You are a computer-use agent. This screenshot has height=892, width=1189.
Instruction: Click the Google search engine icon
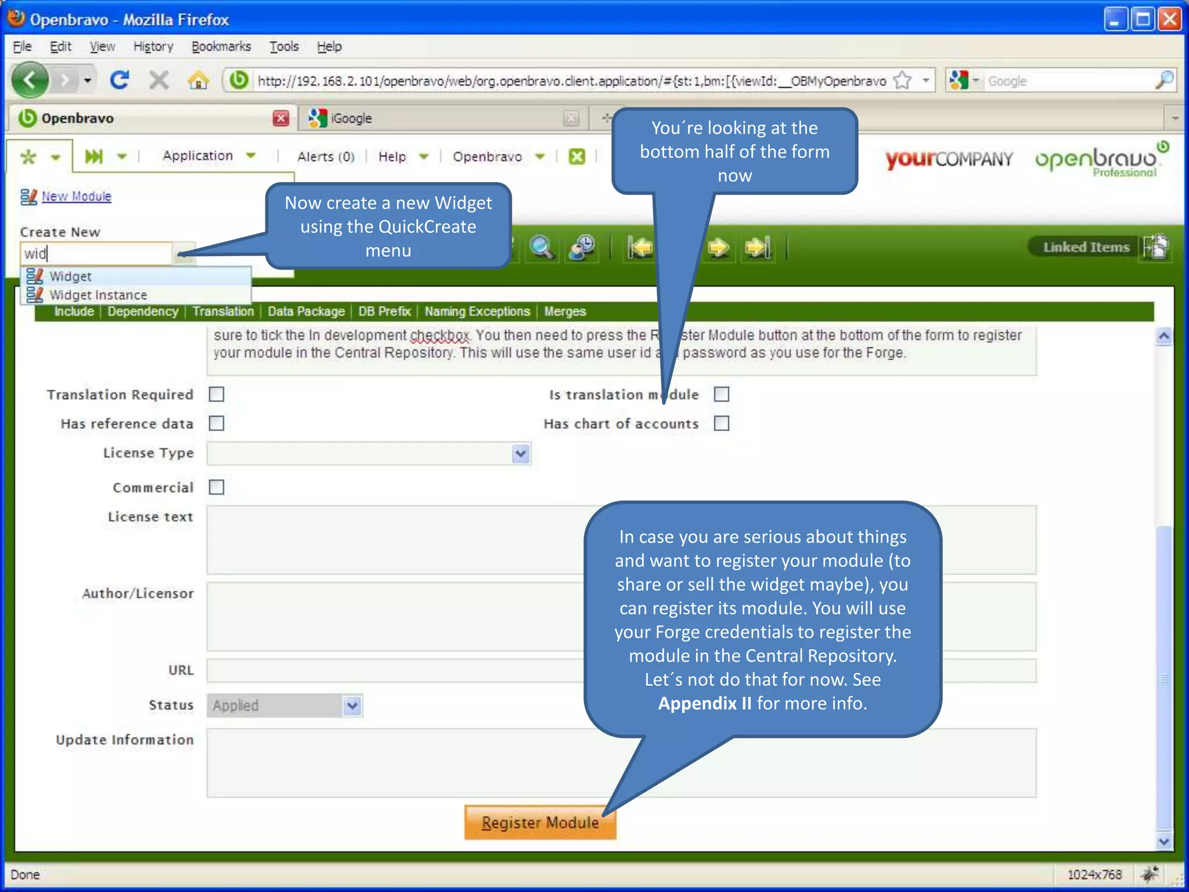coord(959,80)
